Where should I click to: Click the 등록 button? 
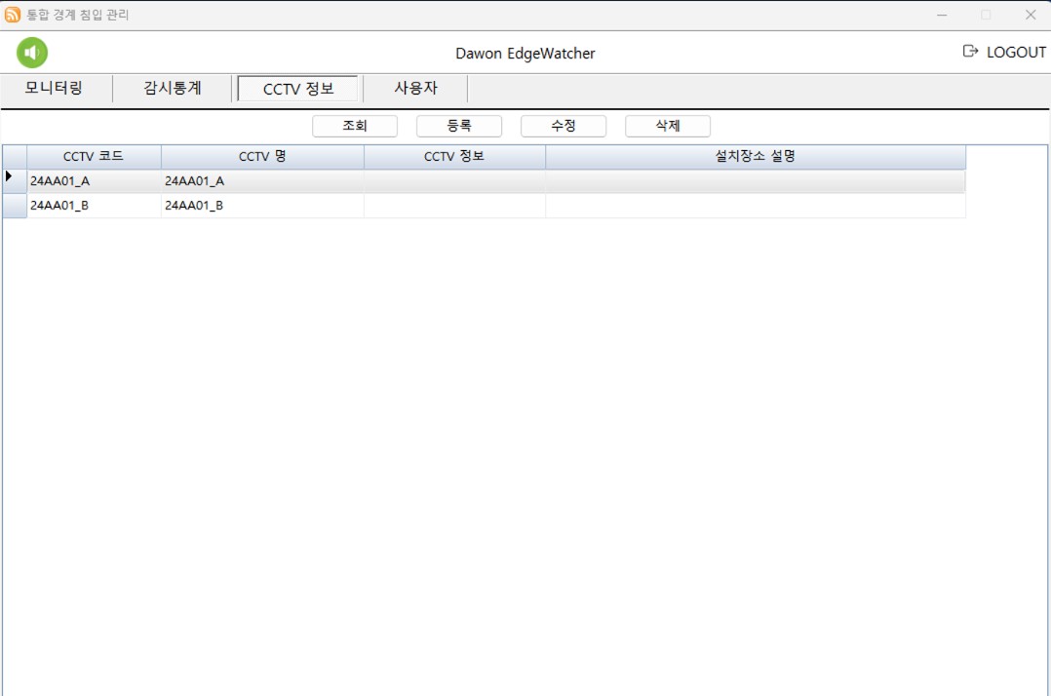[x=459, y=126]
